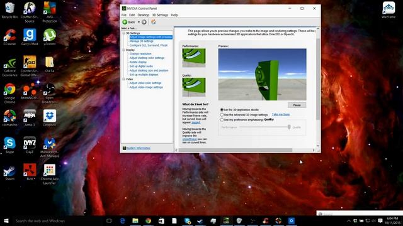This screenshot has height=226, width=403.
Task: Click the vertical scrollbar in settings pane
Action: (x=318, y=80)
